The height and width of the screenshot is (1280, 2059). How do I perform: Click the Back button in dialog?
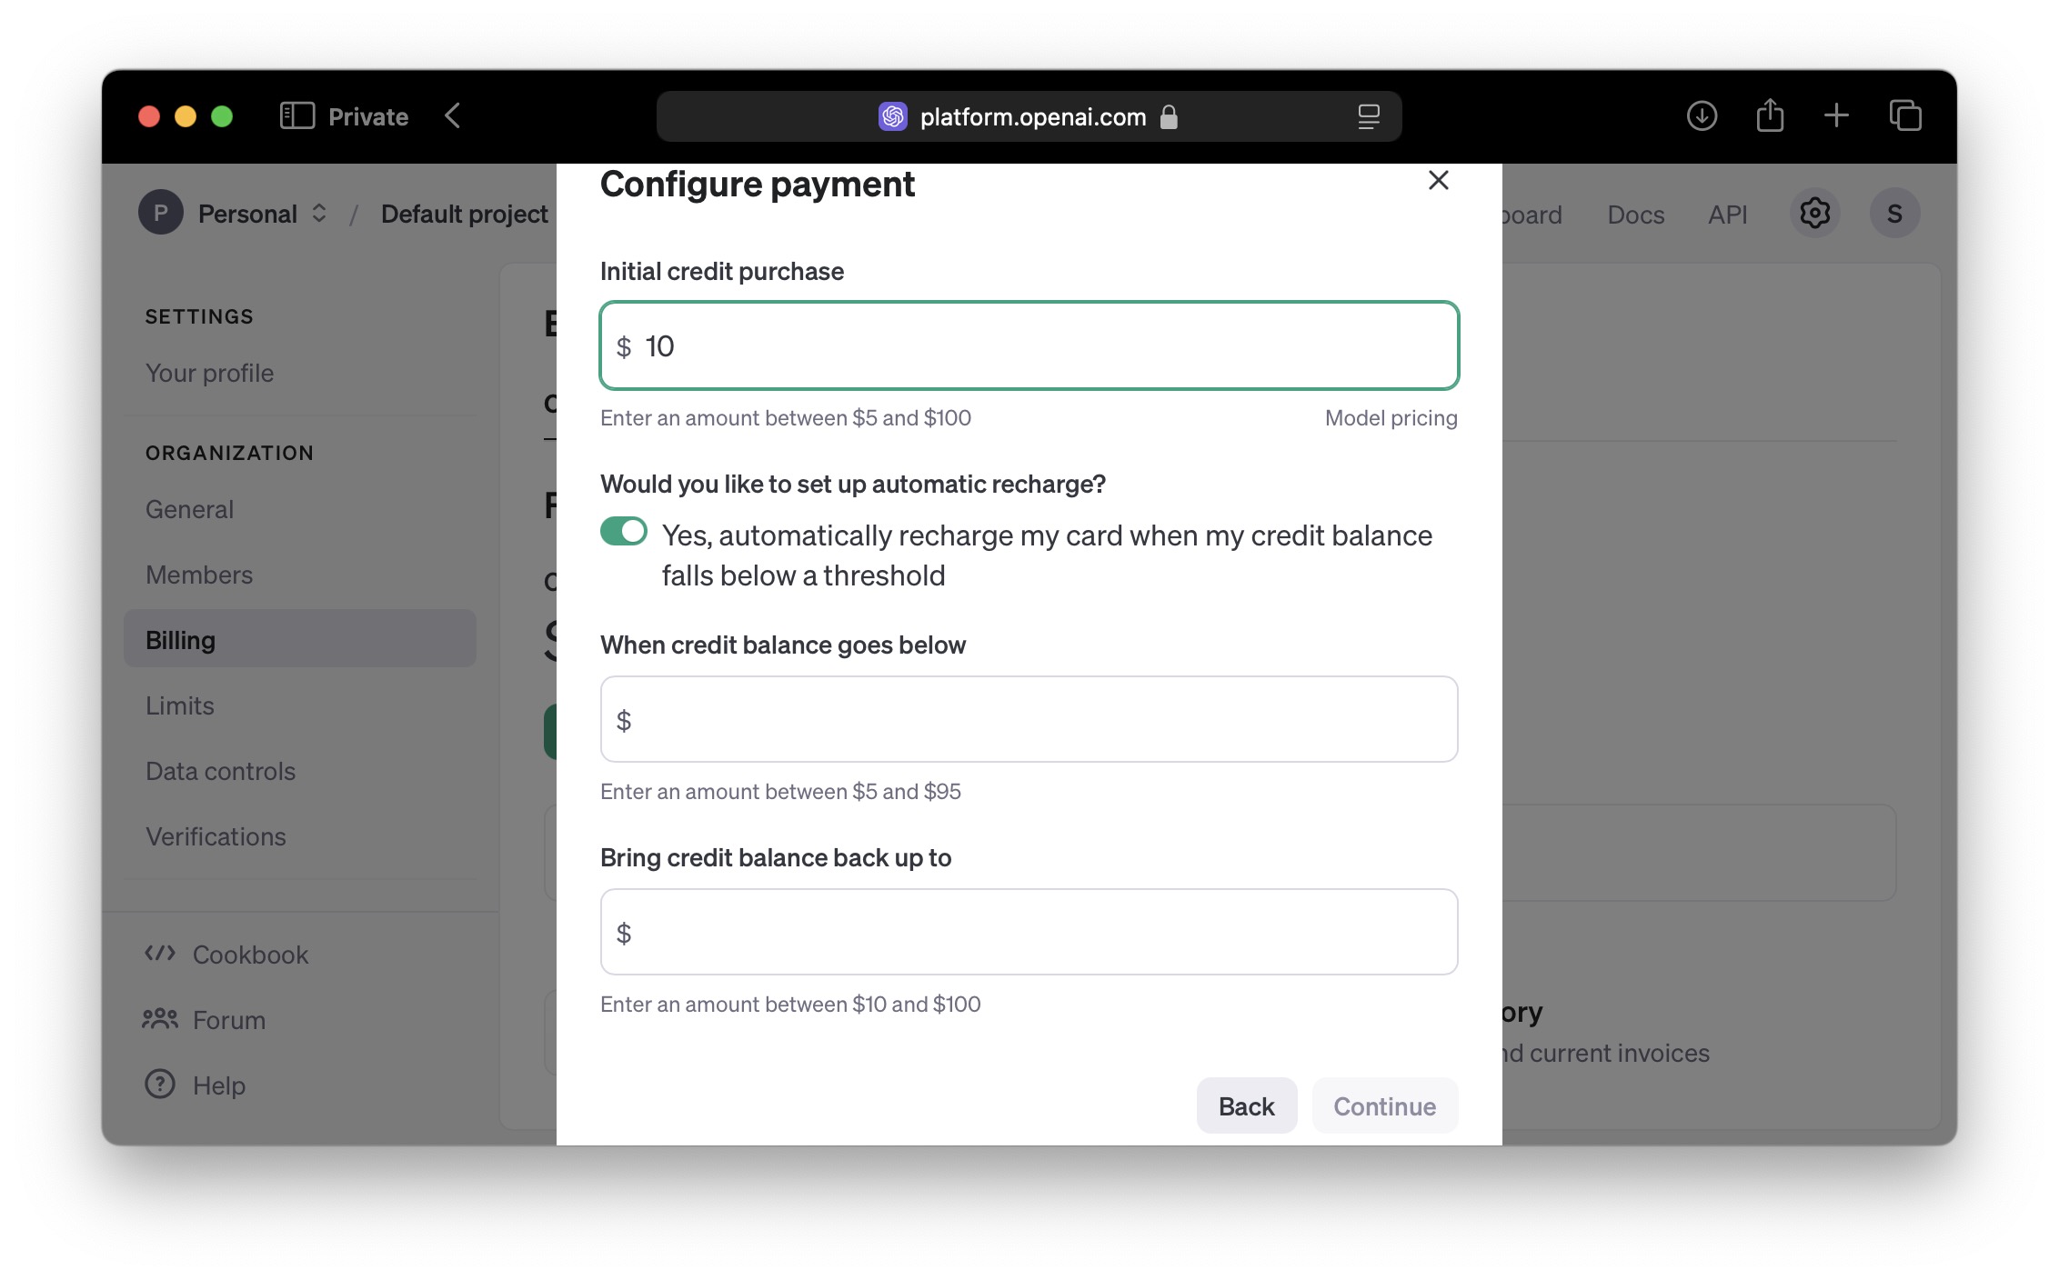pyautogui.click(x=1247, y=1105)
